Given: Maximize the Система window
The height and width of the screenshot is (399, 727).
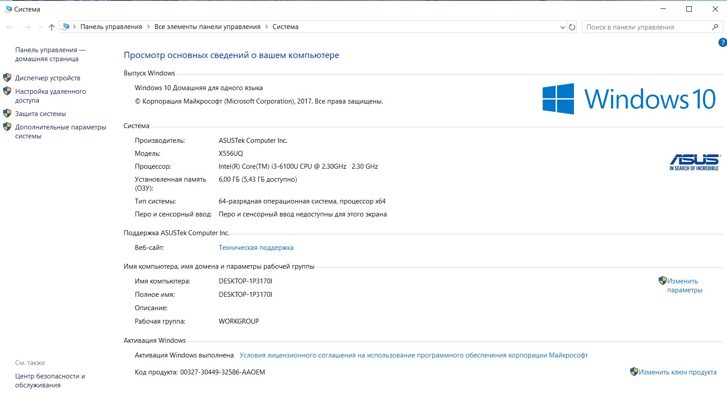Looking at the screenshot, I should click(689, 9).
